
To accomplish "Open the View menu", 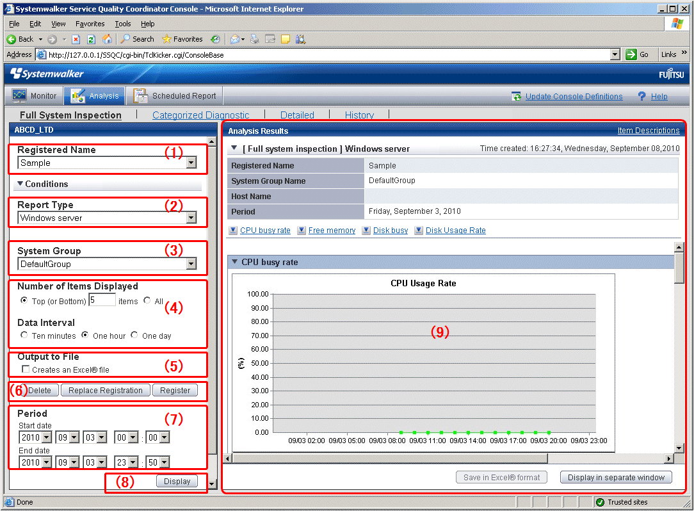I will (x=58, y=24).
